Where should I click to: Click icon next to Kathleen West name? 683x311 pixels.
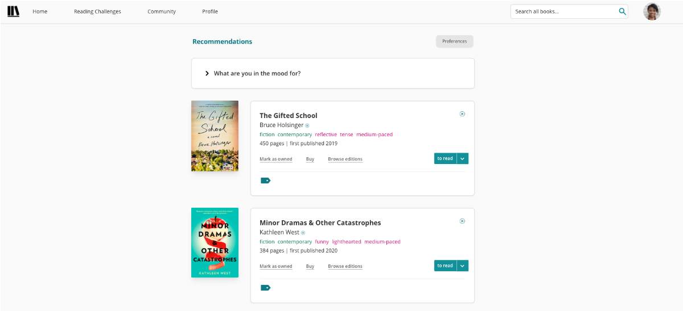(x=303, y=233)
